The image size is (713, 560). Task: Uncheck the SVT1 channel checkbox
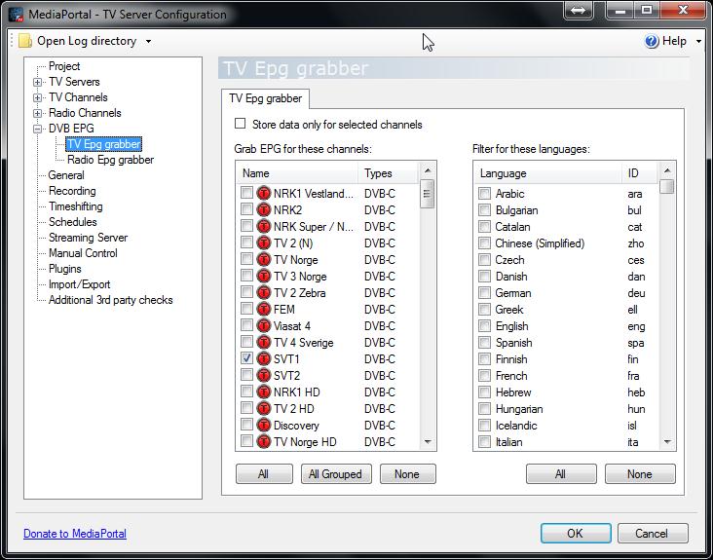point(246,358)
